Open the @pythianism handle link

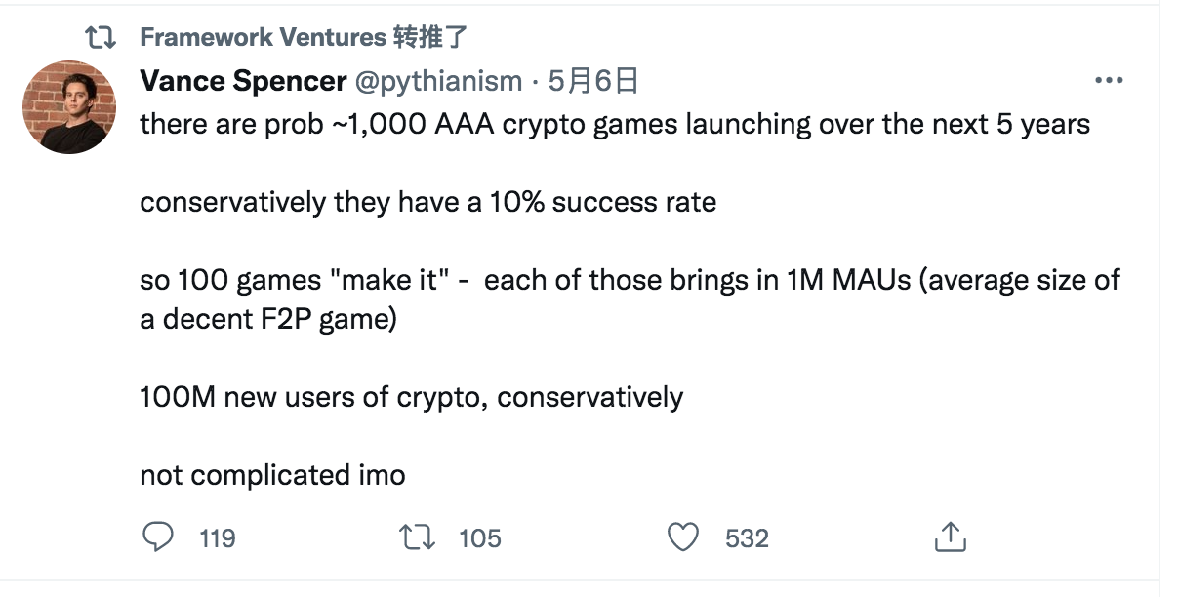click(437, 81)
